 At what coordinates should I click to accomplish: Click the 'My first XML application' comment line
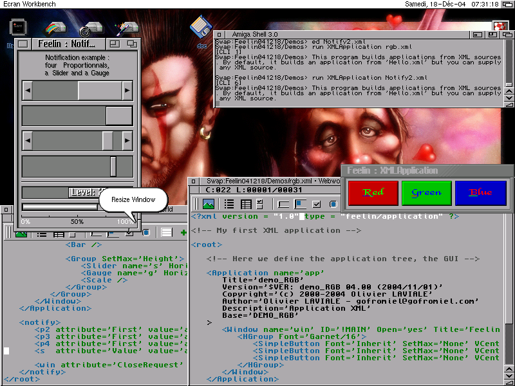coord(276,230)
